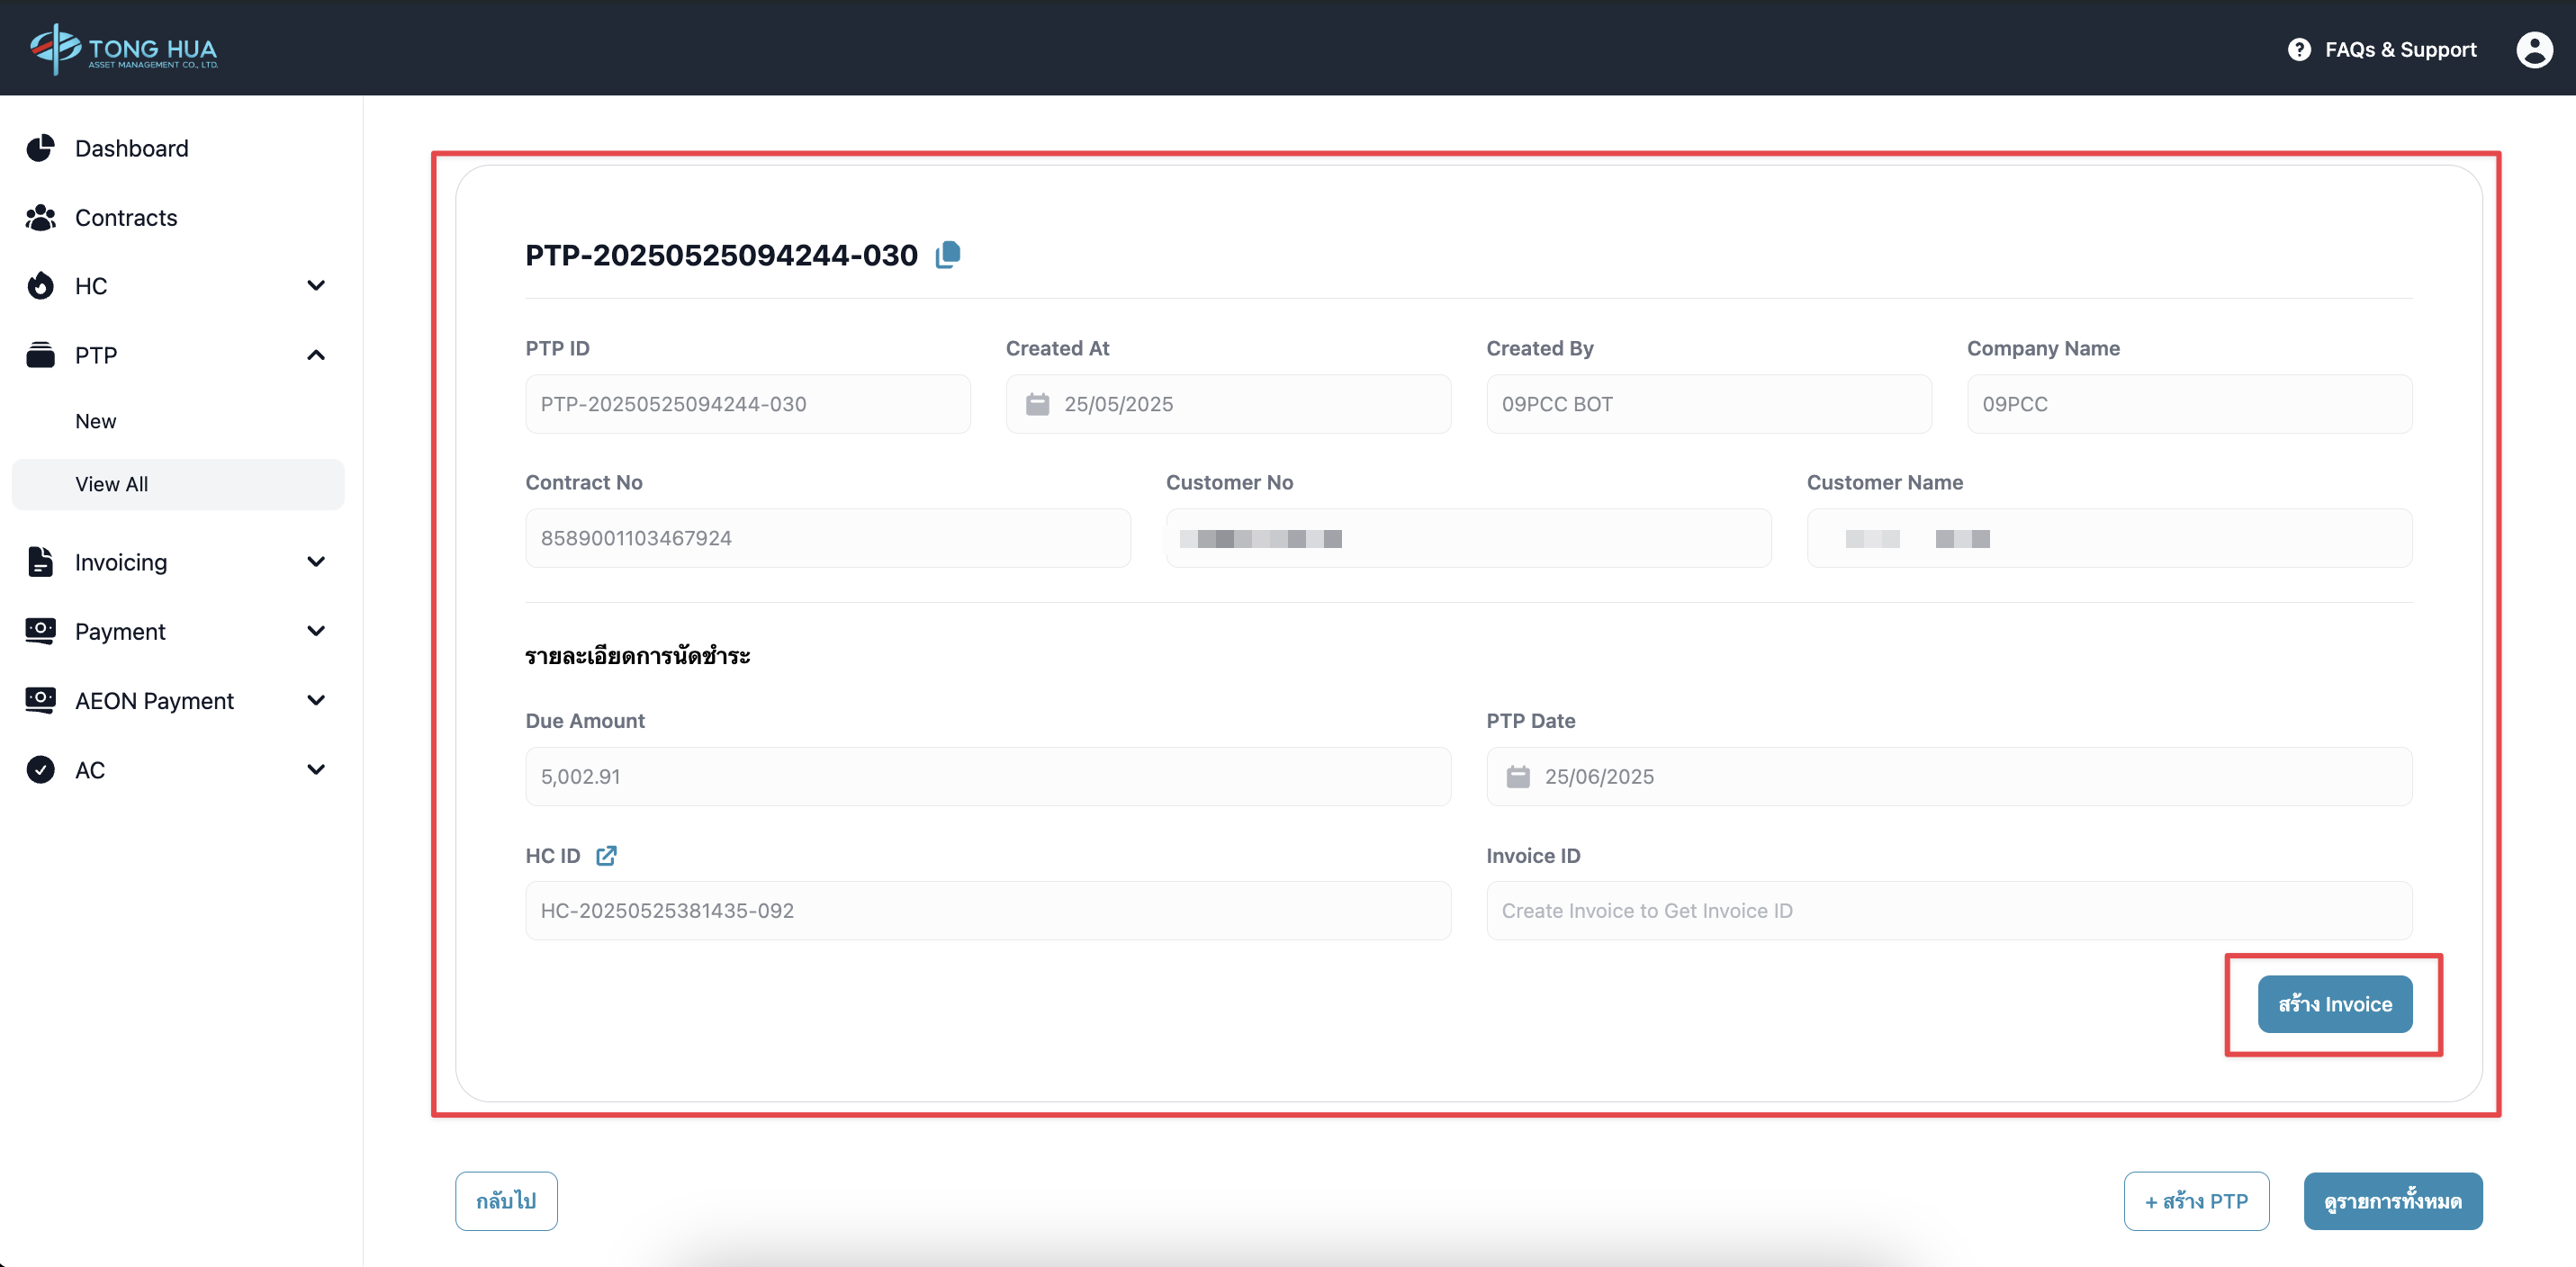2576x1267 pixels.
Task: Click the Invoicing document icon
Action: coord(40,562)
